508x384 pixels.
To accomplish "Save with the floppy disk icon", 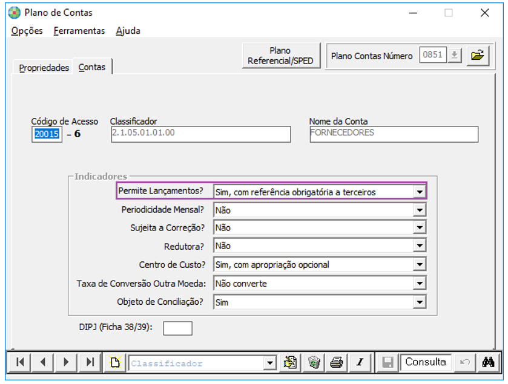I will pyautogui.click(x=388, y=362).
